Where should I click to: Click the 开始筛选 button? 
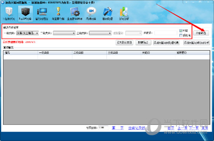pos(201,33)
